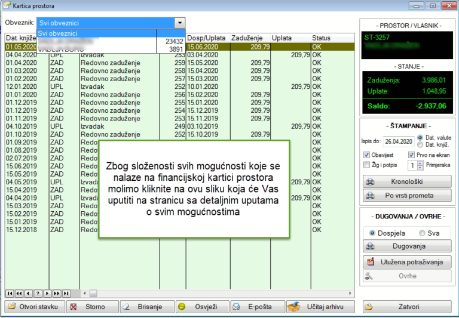Pick the obveznik entry numbered 23432

coord(111,41)
